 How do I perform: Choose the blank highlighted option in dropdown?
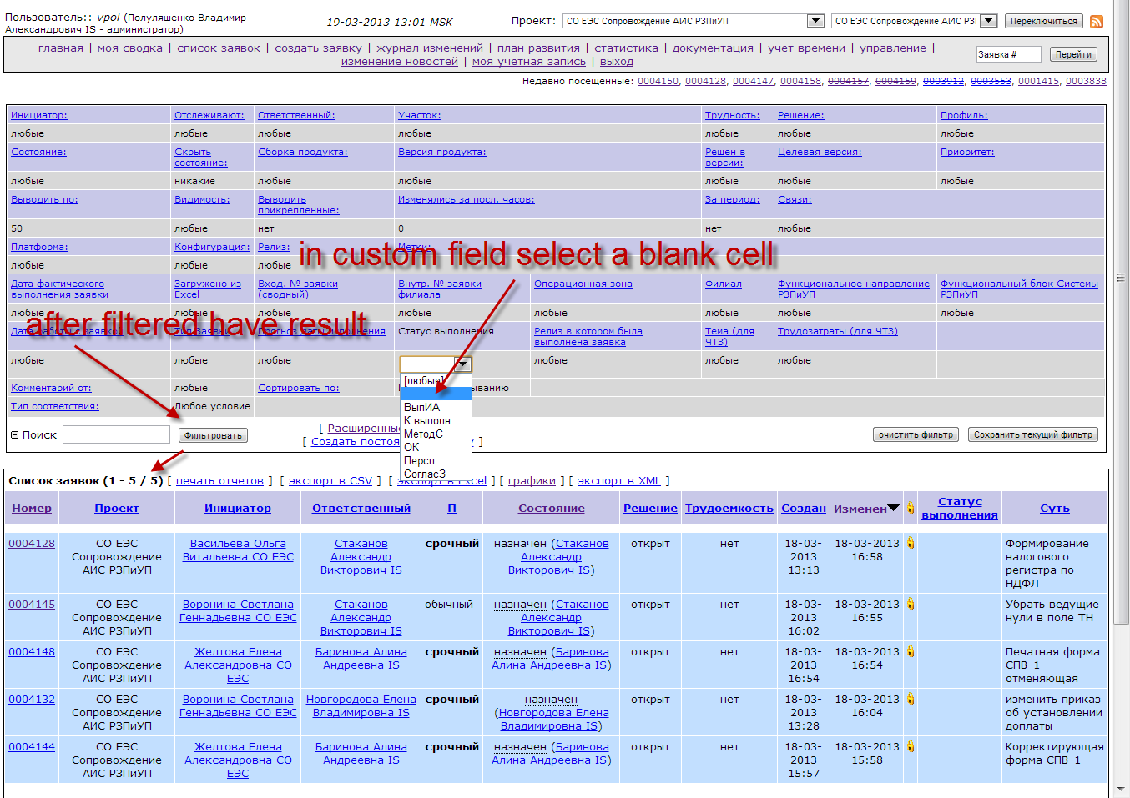coord(435,394)
